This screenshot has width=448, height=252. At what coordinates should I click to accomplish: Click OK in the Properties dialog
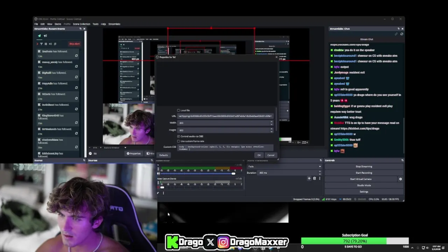click(x=259, y=155)
